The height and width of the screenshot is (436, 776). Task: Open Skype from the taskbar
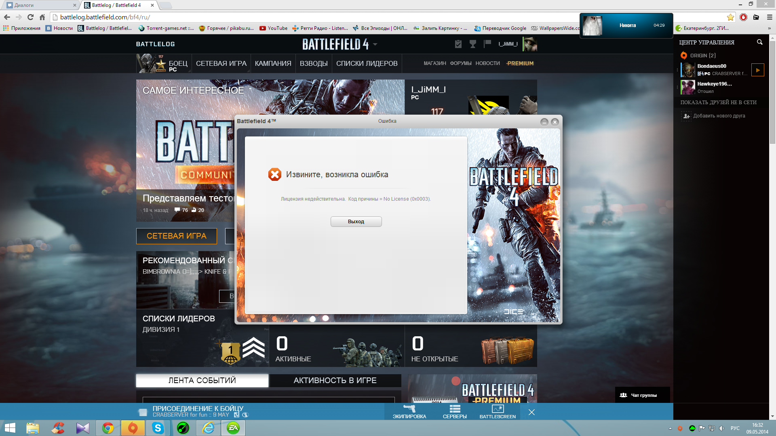click(x=158, y=428)
